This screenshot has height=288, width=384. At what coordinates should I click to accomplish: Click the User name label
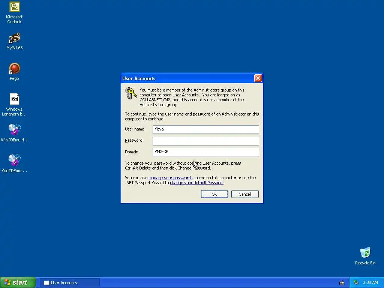[135, 129]
